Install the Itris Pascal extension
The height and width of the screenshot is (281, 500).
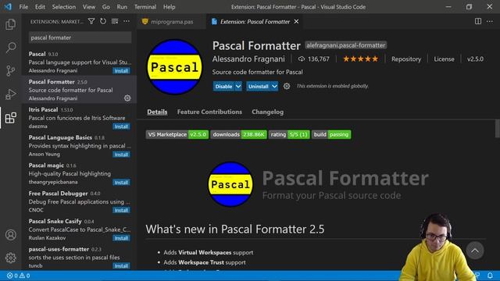121,126
